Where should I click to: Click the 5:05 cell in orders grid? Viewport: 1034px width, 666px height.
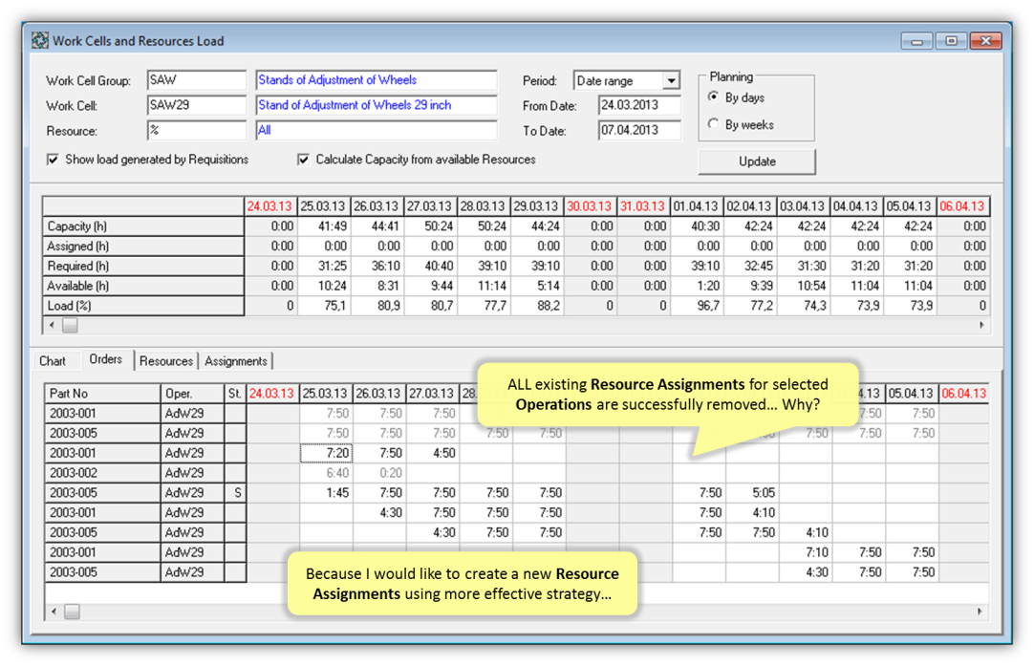(752, 493)
